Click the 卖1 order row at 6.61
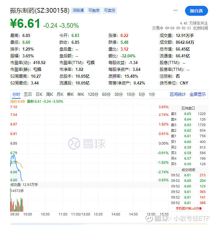Viewport: 216px width, 225px height. (188, 136)
